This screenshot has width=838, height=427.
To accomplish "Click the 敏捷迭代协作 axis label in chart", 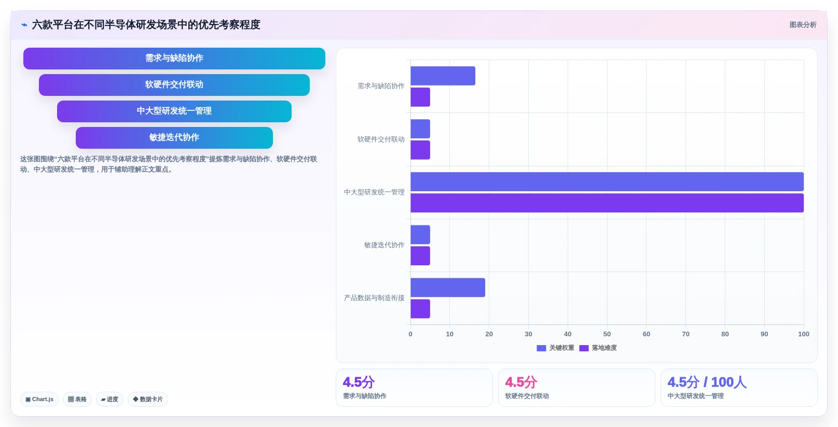I will click(x=384, y=245).
